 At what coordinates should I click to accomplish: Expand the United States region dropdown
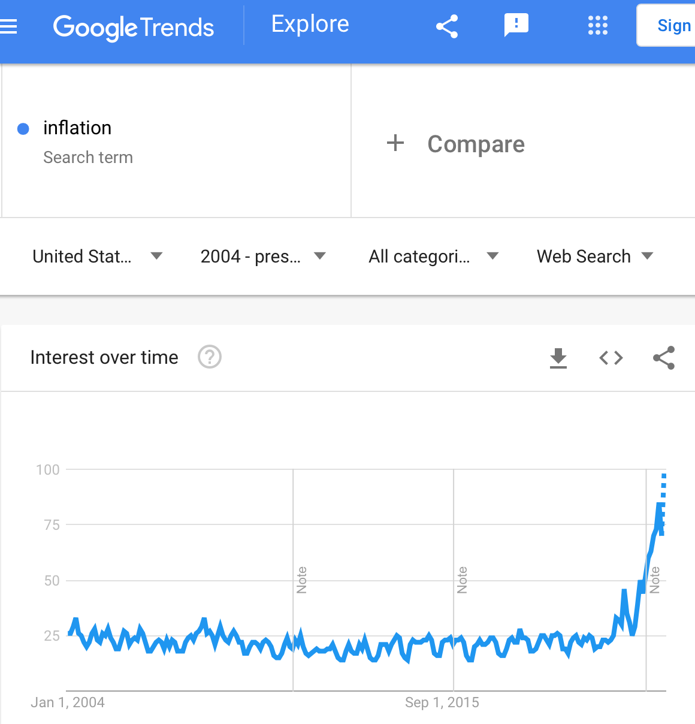(x=98, y=256)
